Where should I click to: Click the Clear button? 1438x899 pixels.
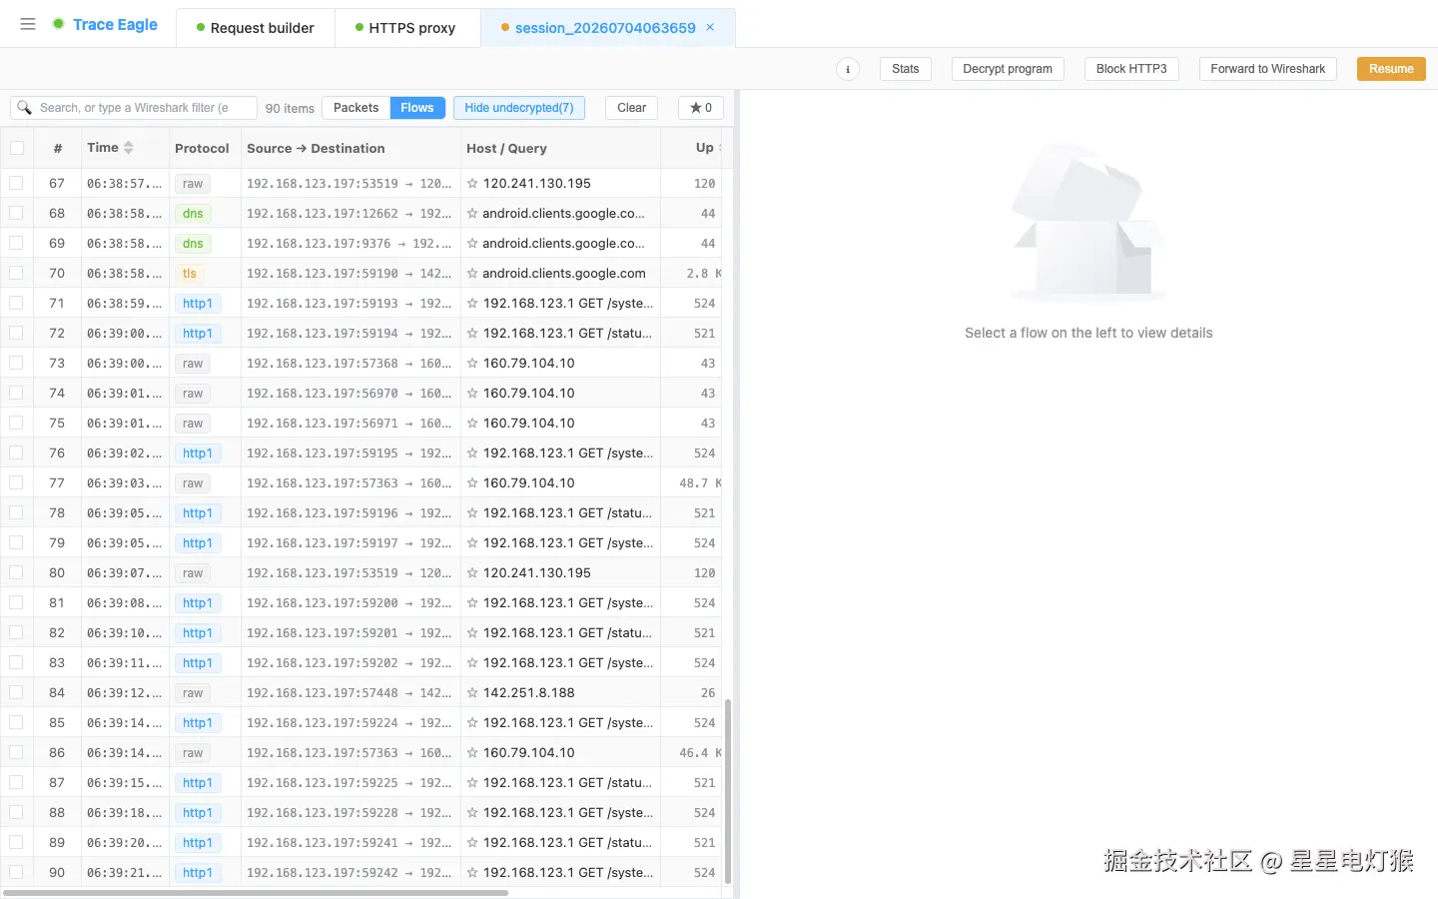click(631, 108)
